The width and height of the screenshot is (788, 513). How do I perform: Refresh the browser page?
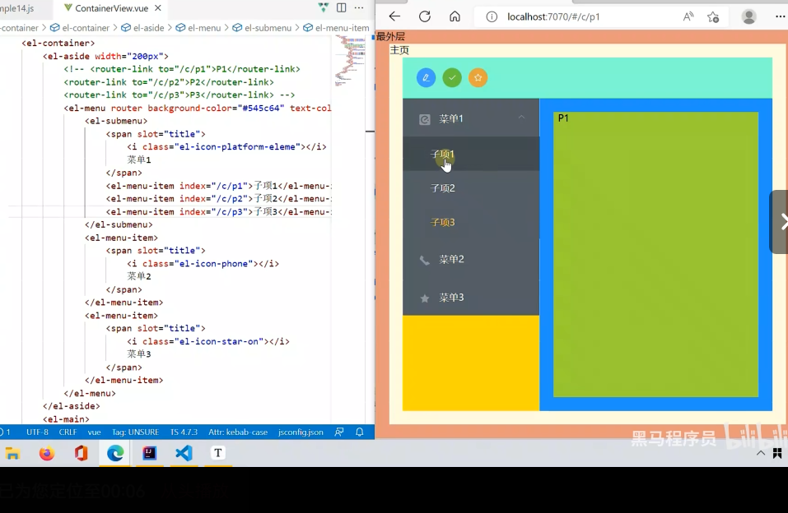pos(425,16)
